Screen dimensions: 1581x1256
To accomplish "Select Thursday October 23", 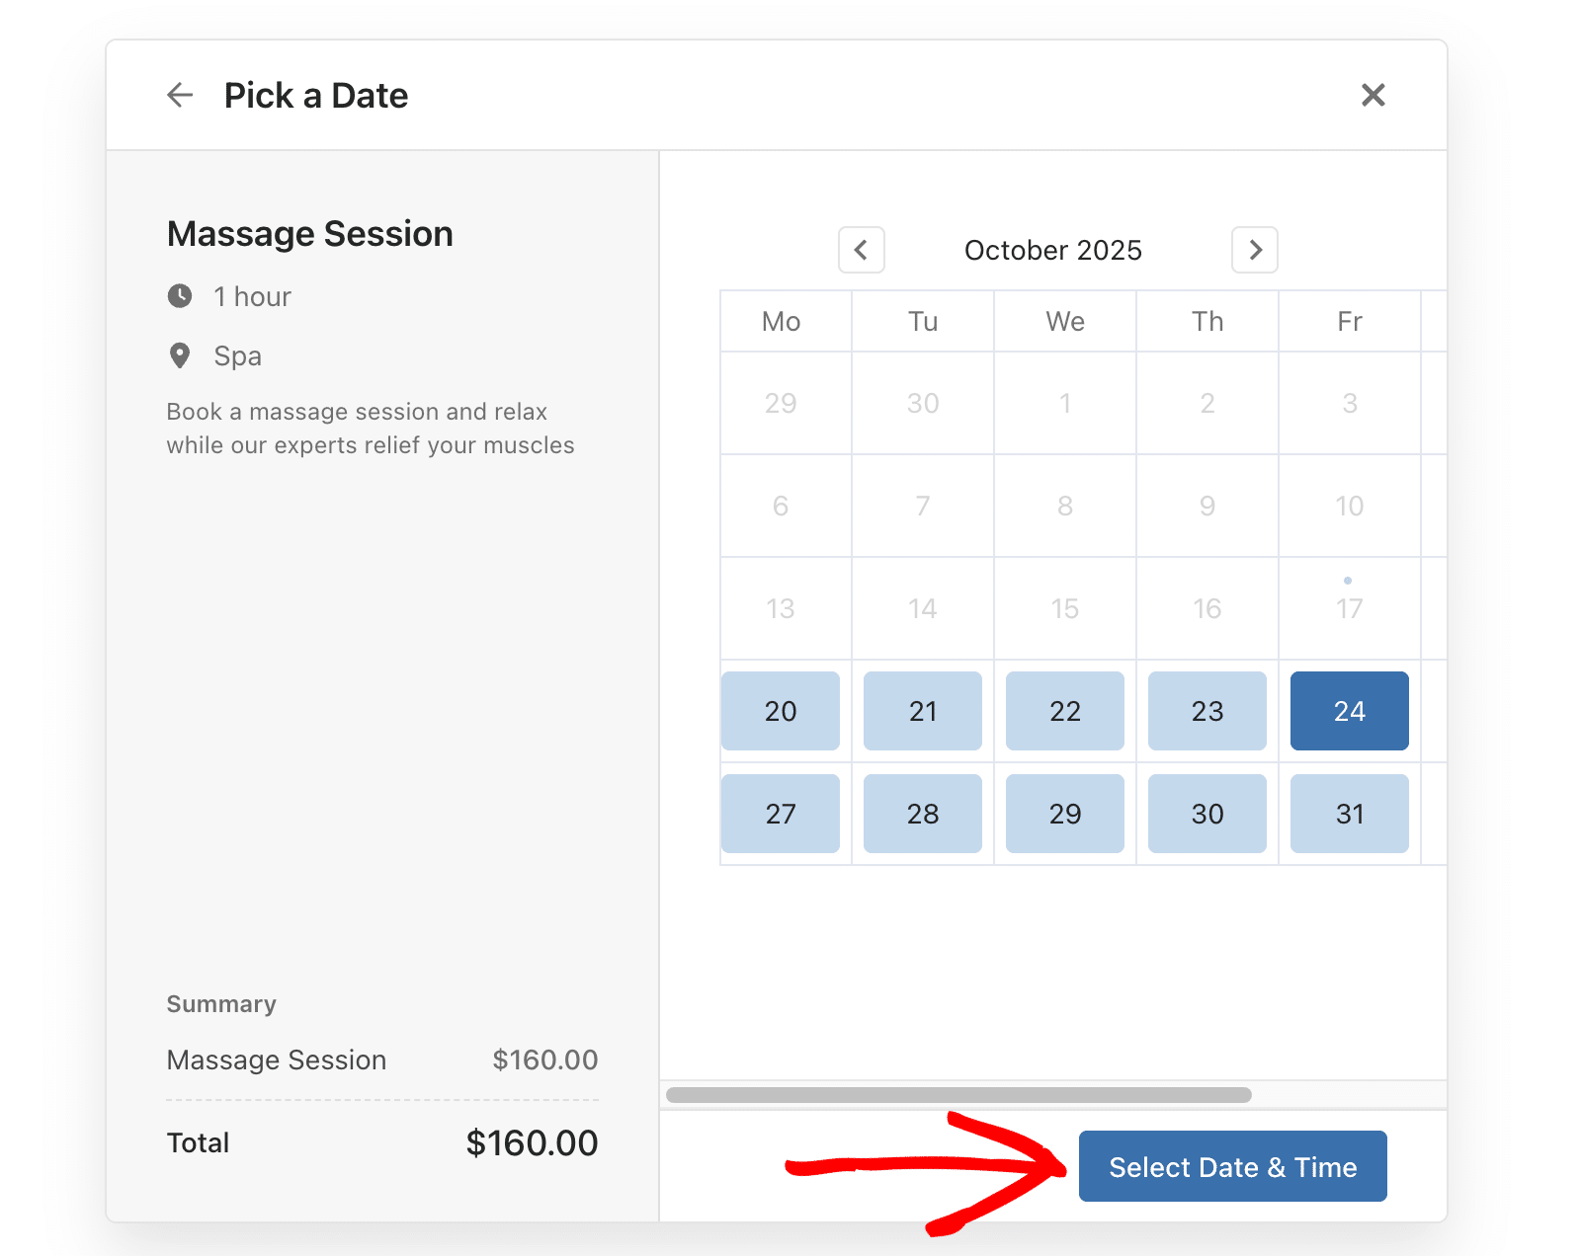I will (x=1207, y=711).
